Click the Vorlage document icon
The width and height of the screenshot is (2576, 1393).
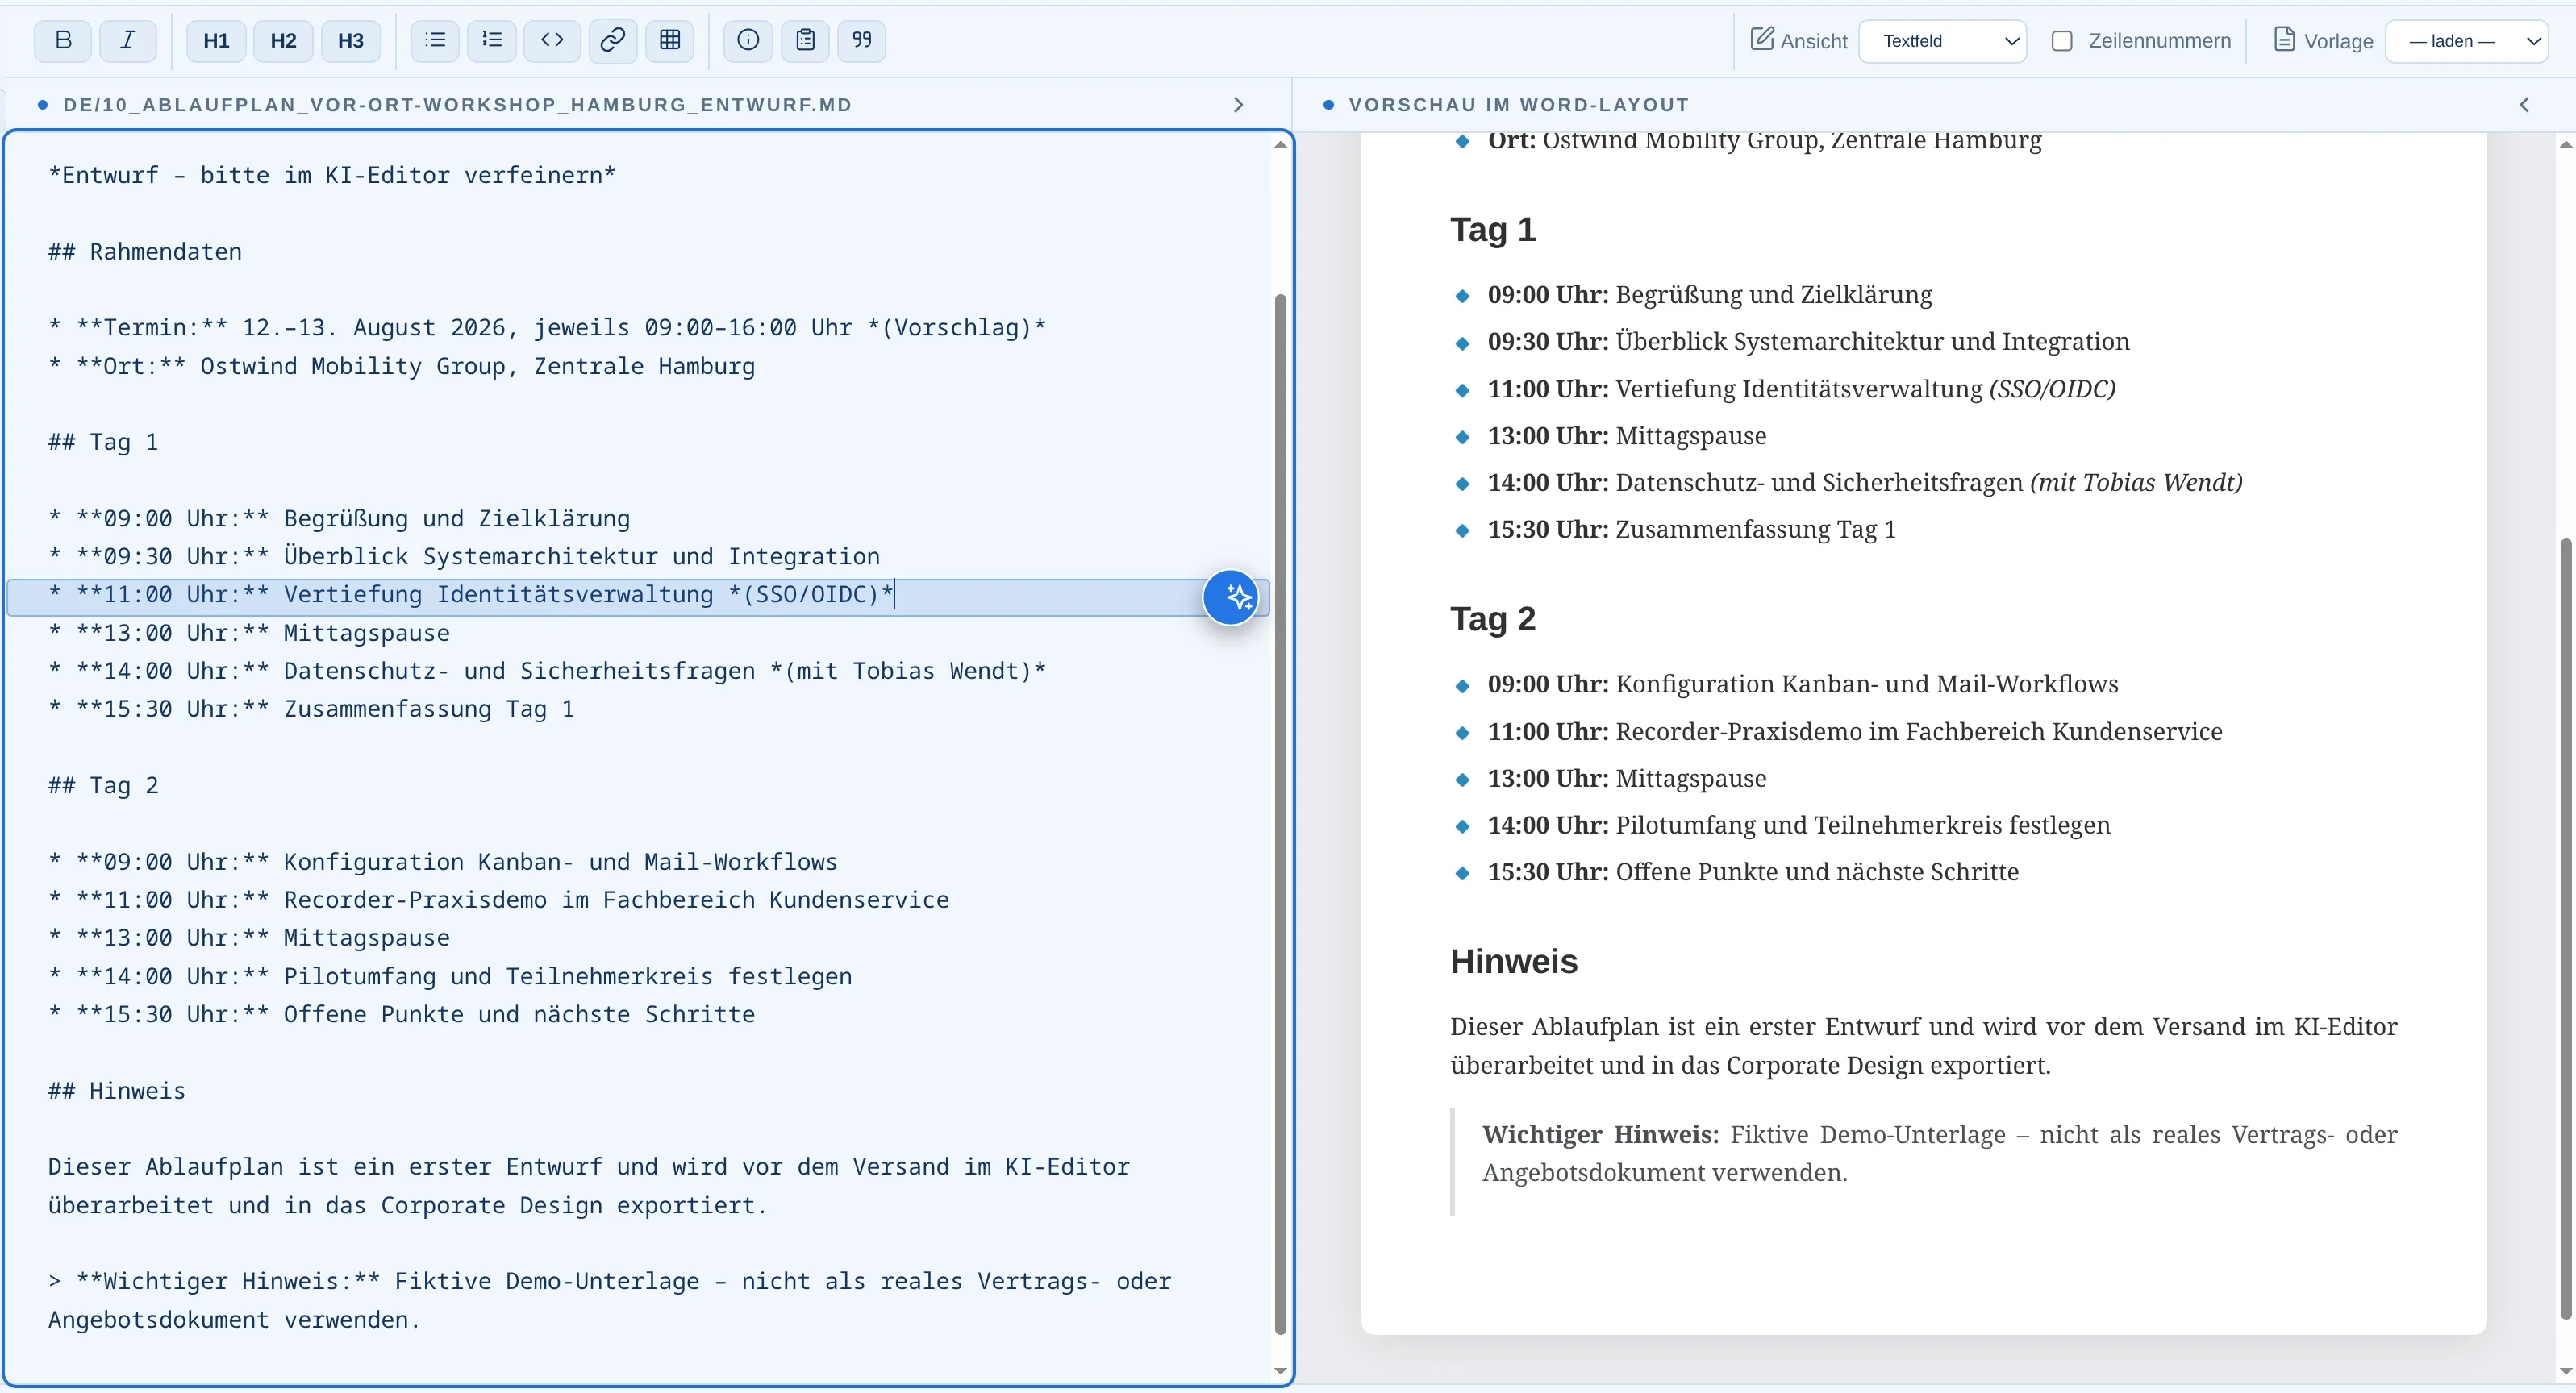coord(2284,39)
